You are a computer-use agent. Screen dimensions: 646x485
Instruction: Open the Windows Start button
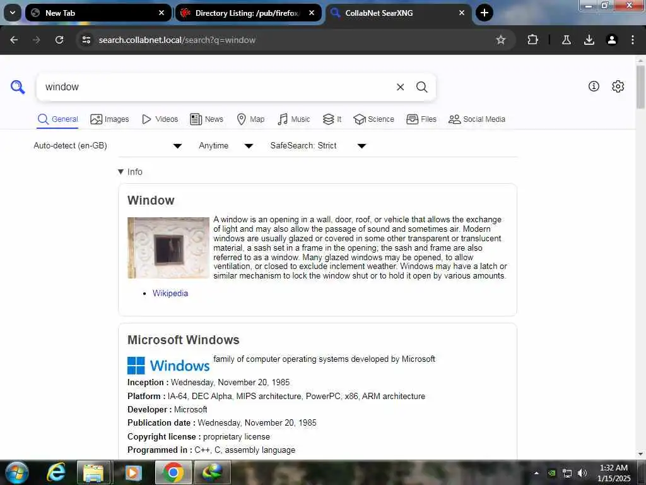tap(17, 472)
